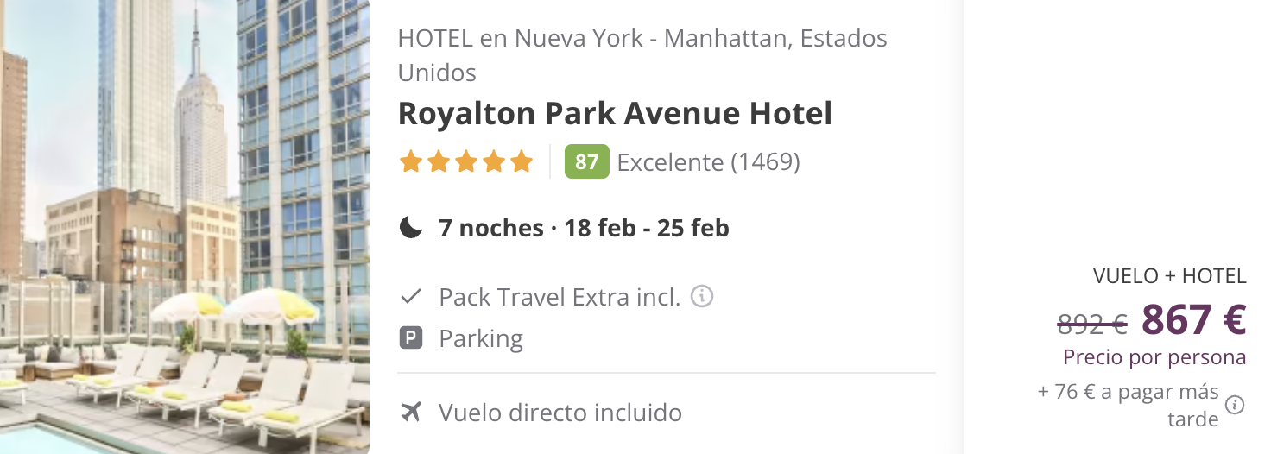Viewport: 1271px width, 454px height.
Task: Click the Precio por persona text
Action: [x=1154, y=357]
